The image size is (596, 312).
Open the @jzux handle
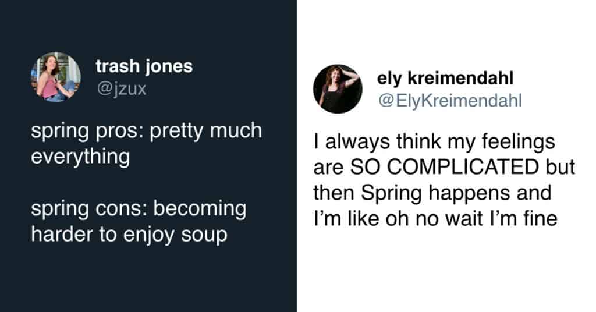pyautogui.click(x=120, y=89)
